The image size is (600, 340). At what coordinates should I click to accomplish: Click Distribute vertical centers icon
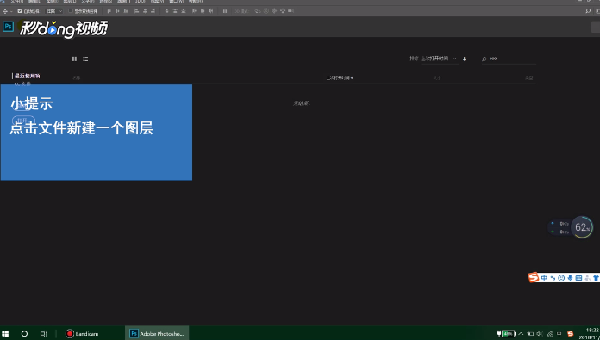tap(175, 11)
